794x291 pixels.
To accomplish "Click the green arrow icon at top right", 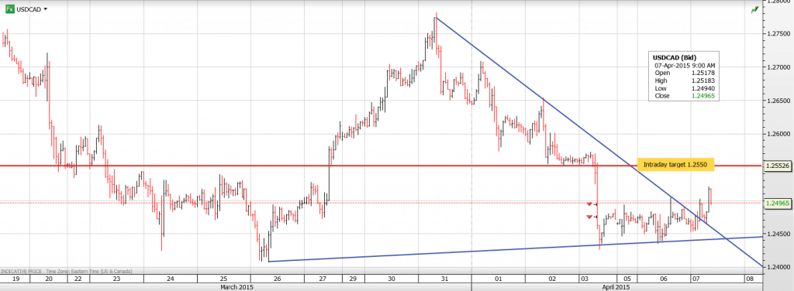I will point(754,9).
